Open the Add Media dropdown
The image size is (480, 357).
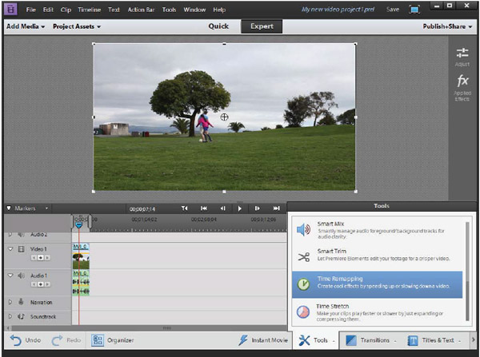pyautogui.click(x=26, y=26)
